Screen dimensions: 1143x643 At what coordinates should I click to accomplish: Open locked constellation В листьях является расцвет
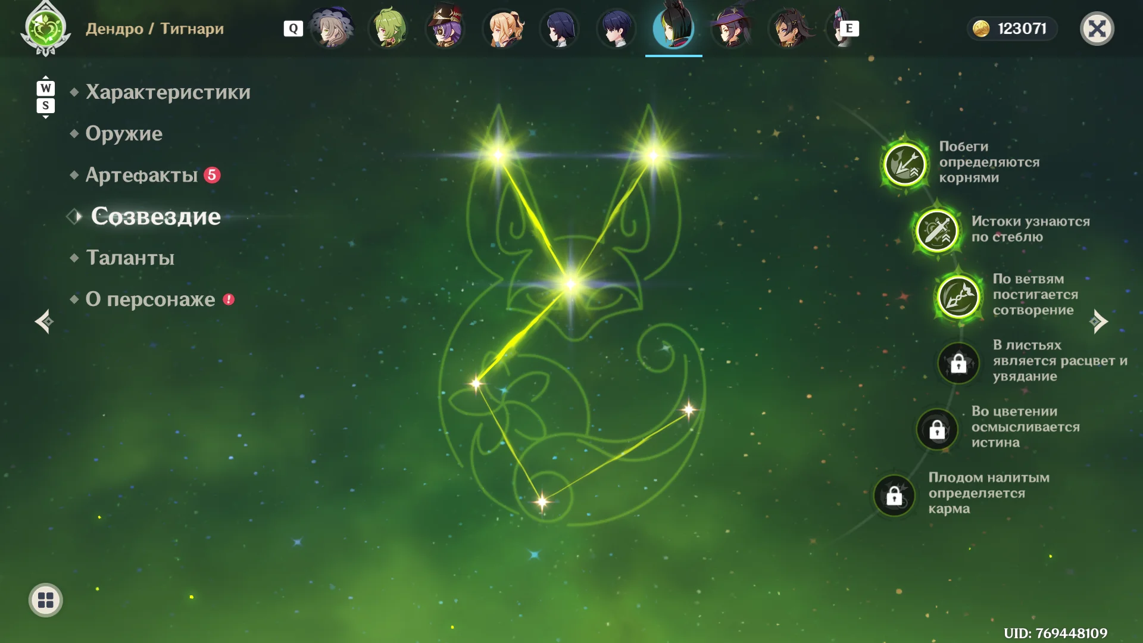958,363
